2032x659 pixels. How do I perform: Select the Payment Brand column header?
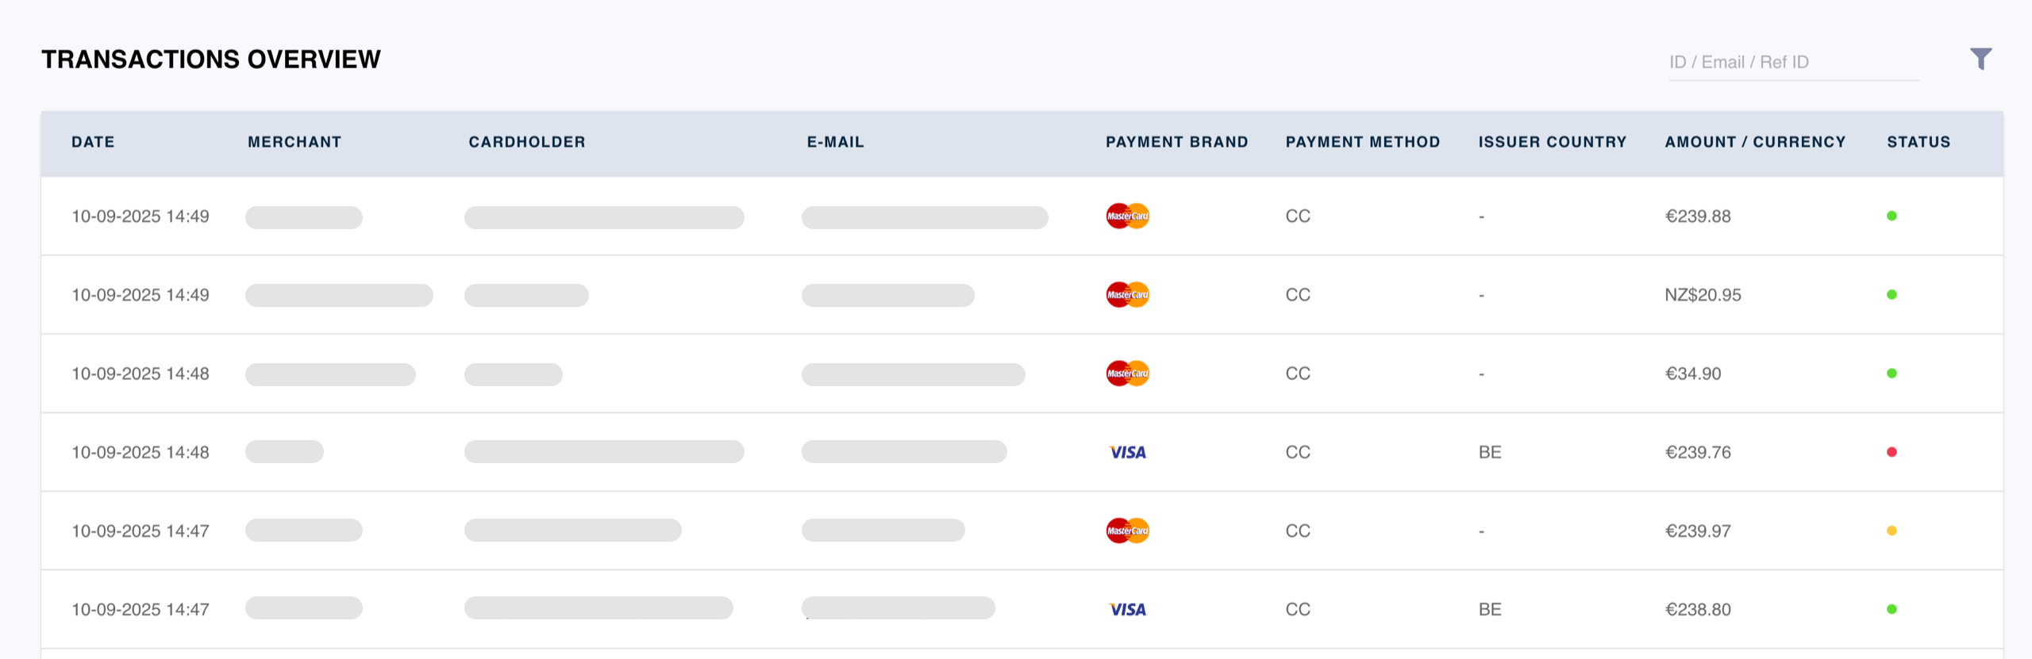click(x=1176, y=142)
